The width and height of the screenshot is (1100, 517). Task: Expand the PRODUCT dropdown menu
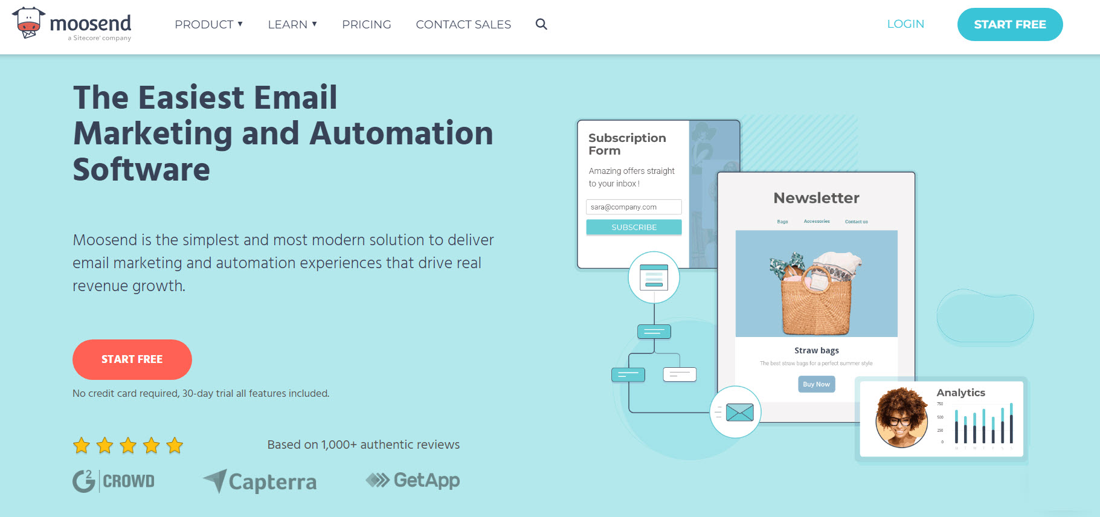click(209, 24)
